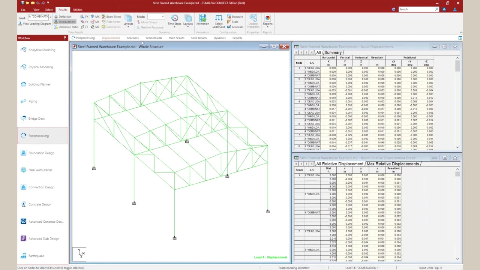Open the Reactions page tab

point(132,38)
